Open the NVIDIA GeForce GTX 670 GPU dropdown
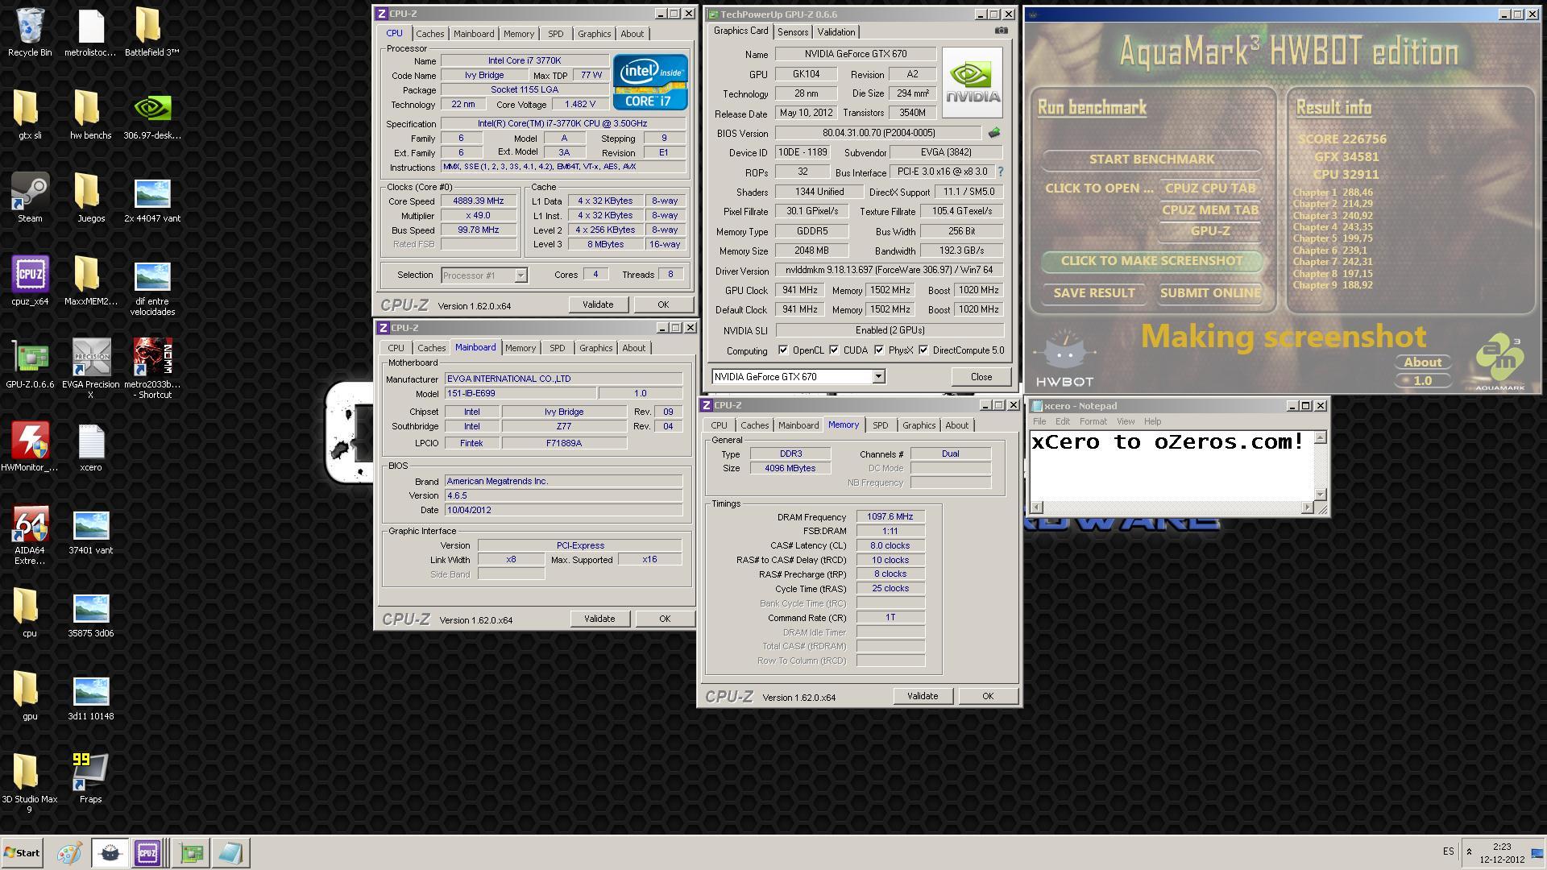1547x870 pixels. (x=878, y=376)
